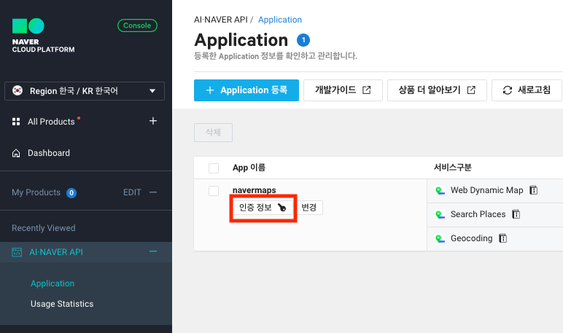
Task: Open the info icon next to Geocoding
Action: click(503, 238)
